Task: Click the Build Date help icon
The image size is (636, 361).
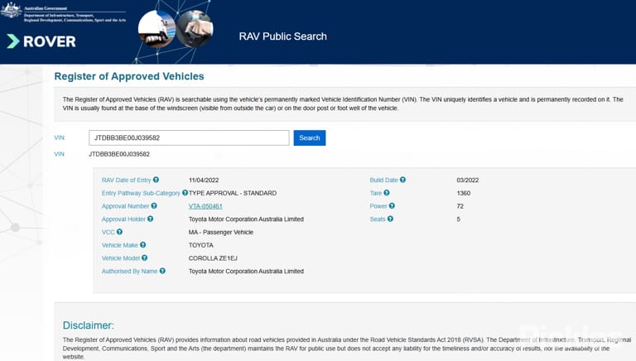Action: [x=402, y=180]
